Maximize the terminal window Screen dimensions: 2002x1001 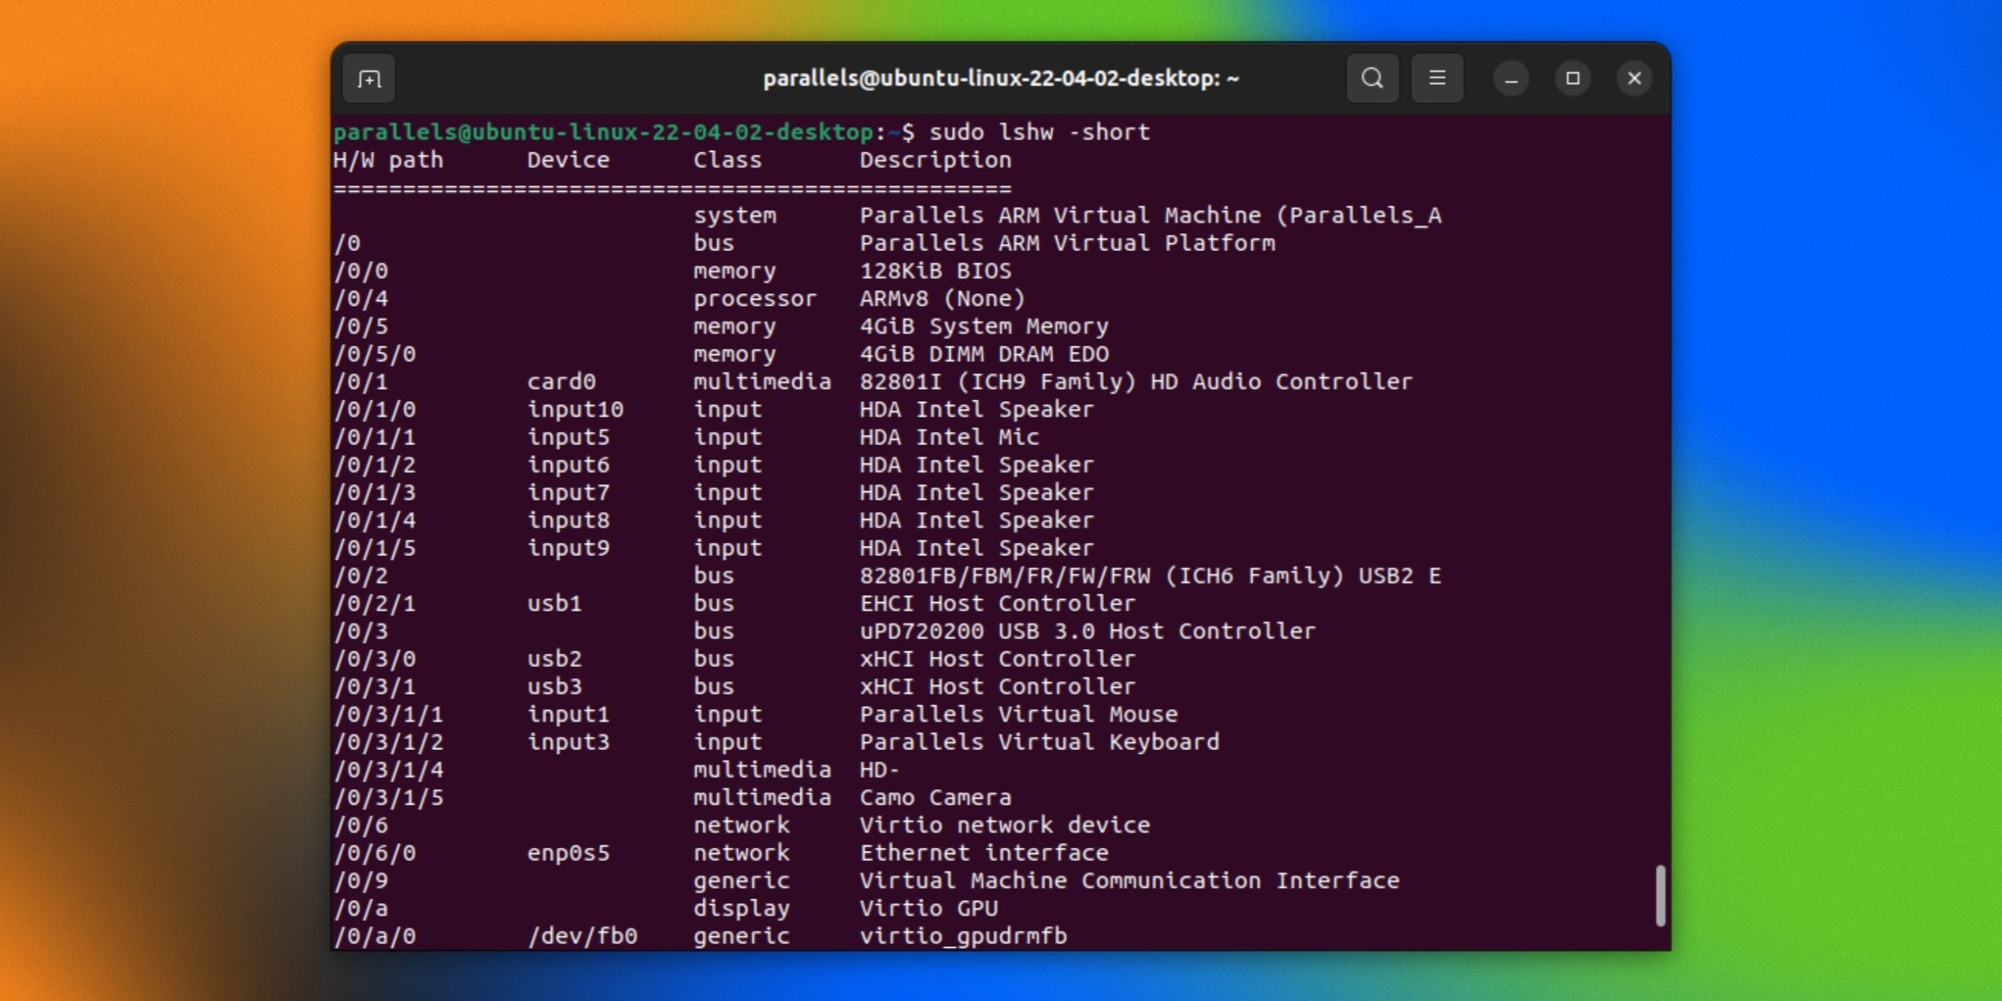coord(1572,78)
